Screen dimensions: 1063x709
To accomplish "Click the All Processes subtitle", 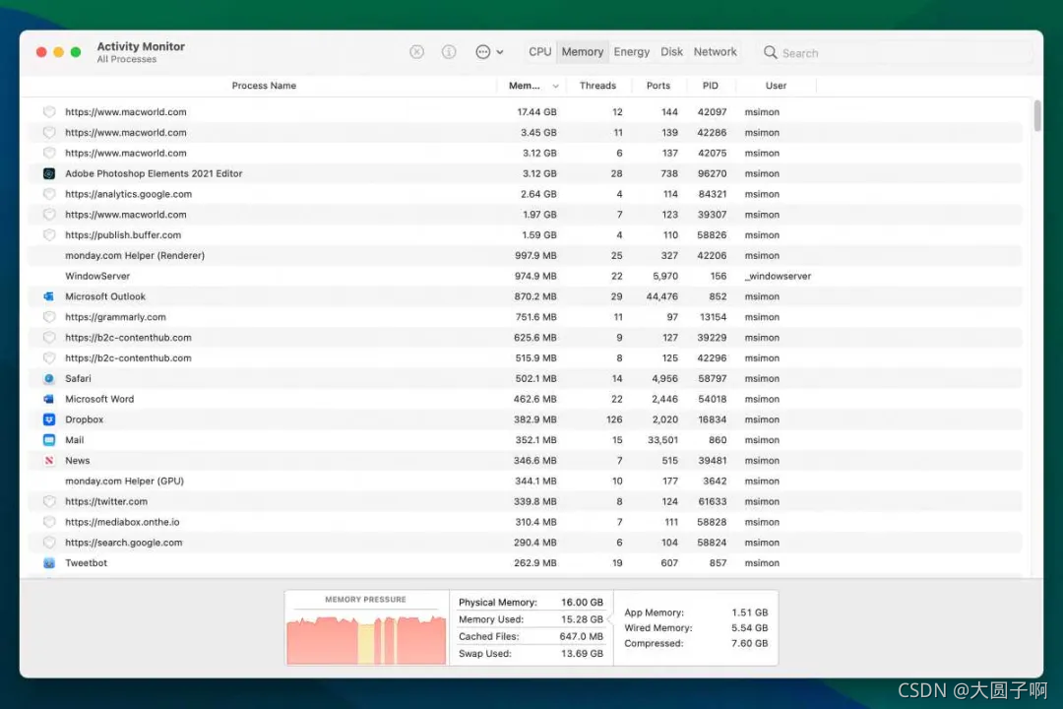I will pos(127,60).
